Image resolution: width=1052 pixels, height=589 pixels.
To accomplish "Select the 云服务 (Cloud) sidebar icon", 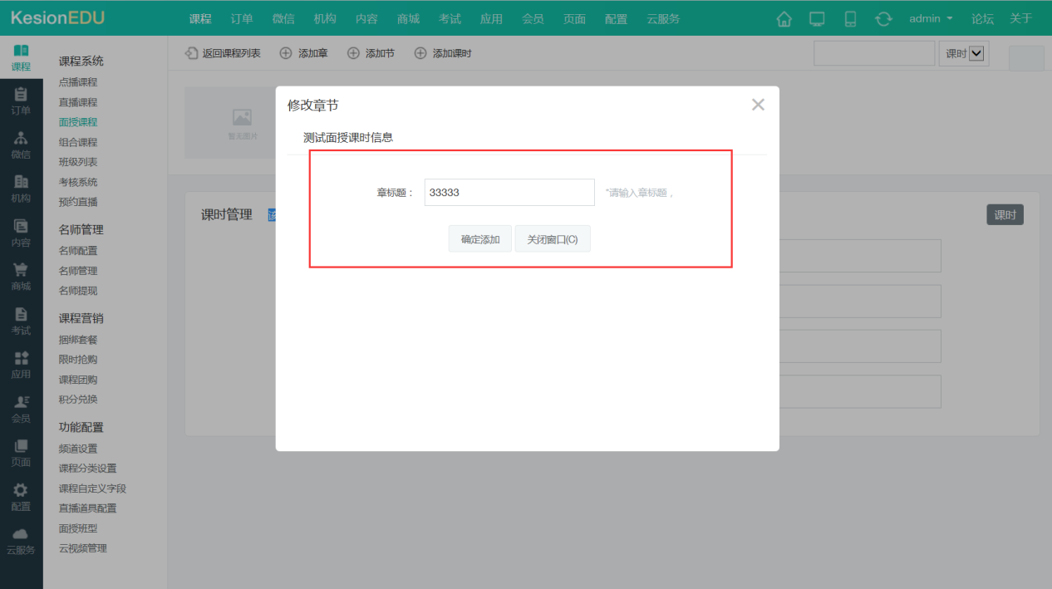I will coord(22,540).
